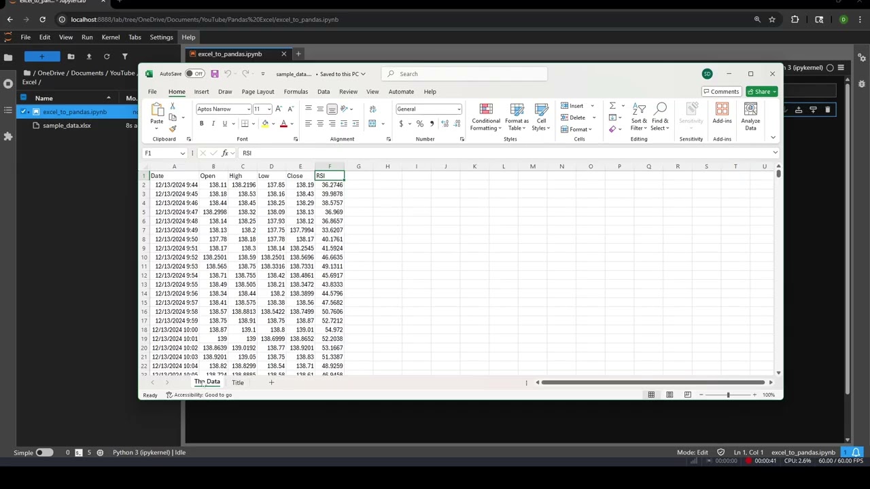Apply percent style to the cell
The width and height of the screenshot is (870, 489).
[420, 124]
